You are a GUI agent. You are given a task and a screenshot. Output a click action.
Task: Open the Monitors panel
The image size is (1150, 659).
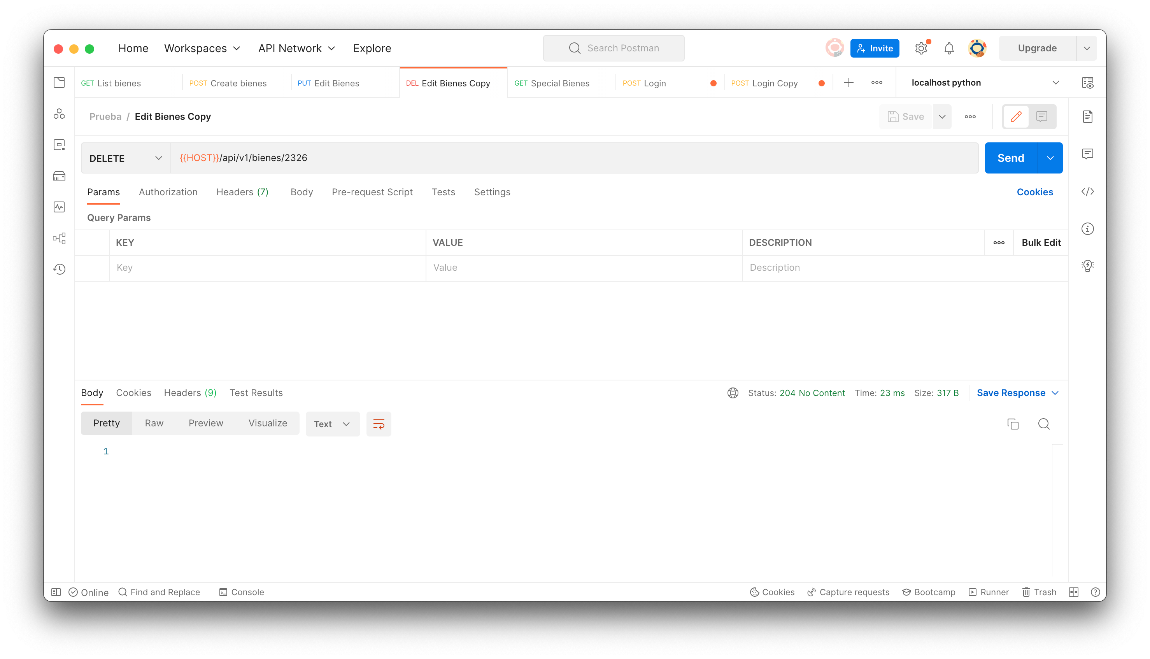pyautogui.click(x=59, y=207)
